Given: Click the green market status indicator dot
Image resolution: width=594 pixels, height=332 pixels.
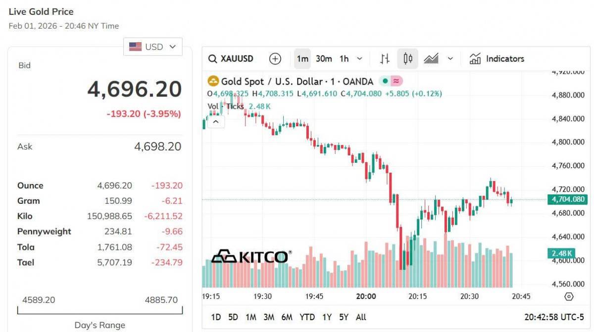Looking at the screenshot, I should [x=385, y=81].
